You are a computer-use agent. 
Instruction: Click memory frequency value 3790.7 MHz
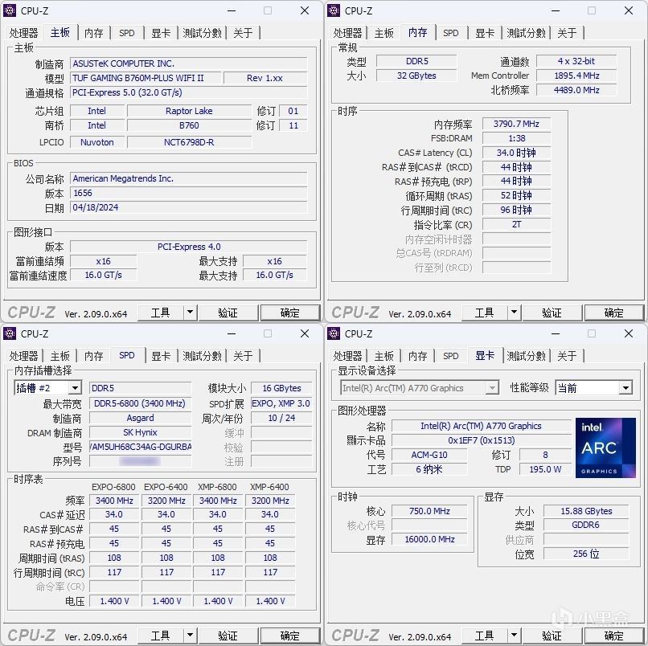(x=517, y=124)
